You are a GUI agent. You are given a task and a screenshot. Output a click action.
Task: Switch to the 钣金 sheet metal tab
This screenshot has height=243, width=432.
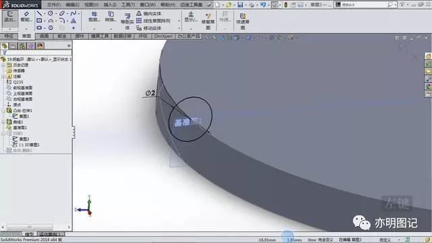click(x=61, y=36)
